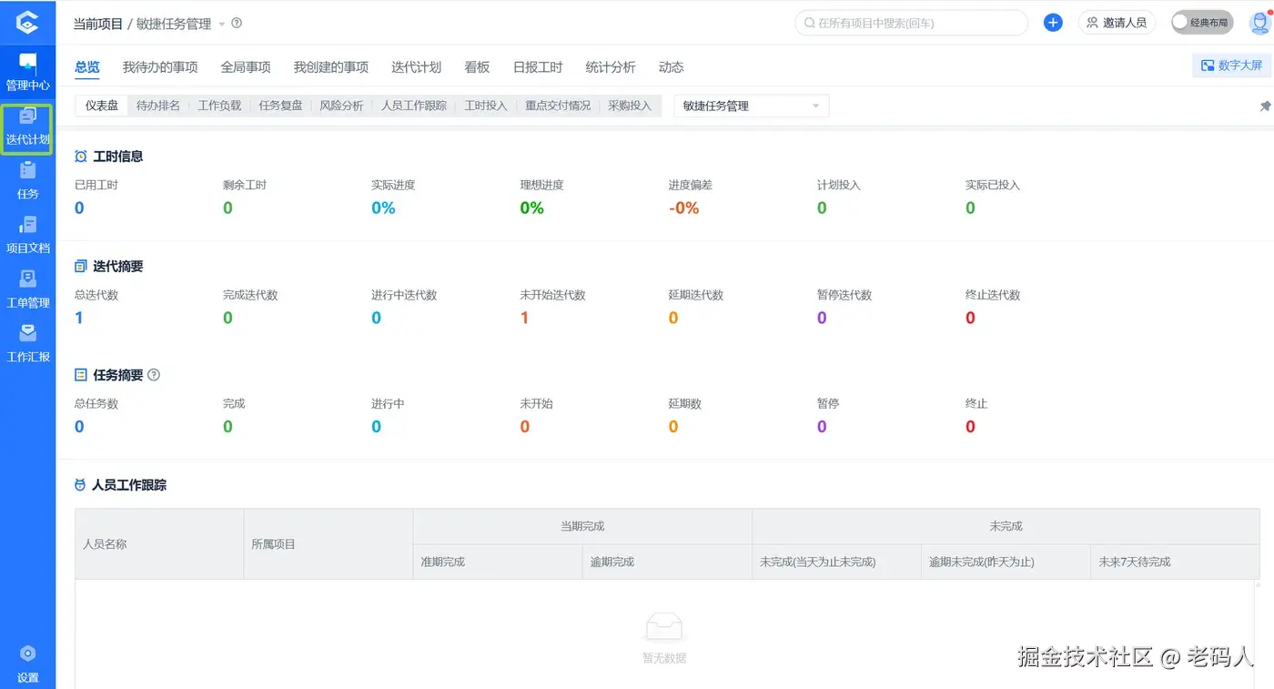
Task: Click the blue plus add button
Action: (x=1053, y=23)
